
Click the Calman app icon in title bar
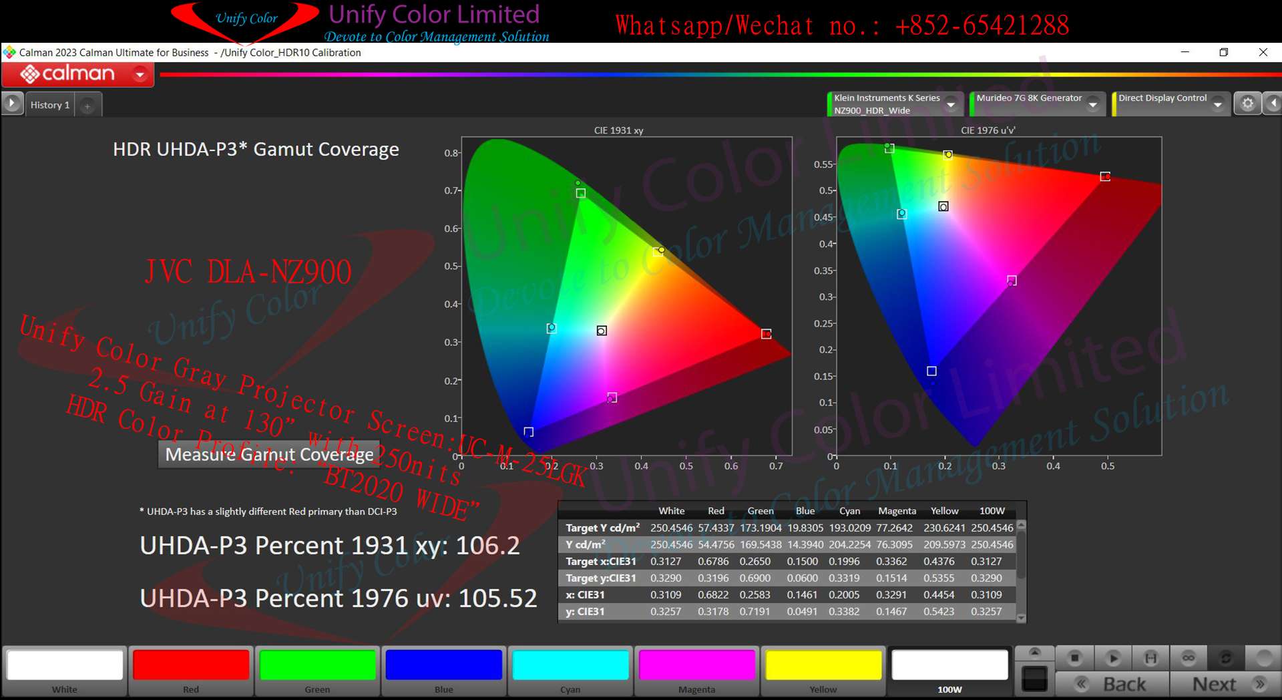tap(9, 52)
